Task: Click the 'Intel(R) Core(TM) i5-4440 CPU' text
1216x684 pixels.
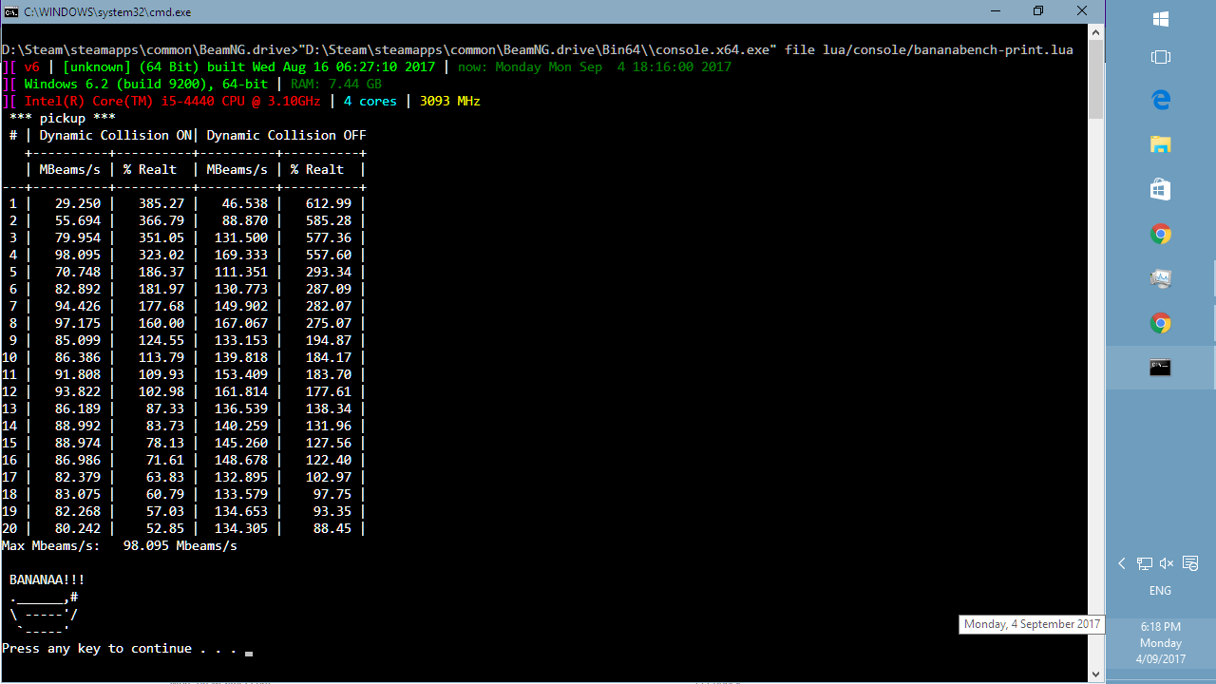Action: [135, 101]
